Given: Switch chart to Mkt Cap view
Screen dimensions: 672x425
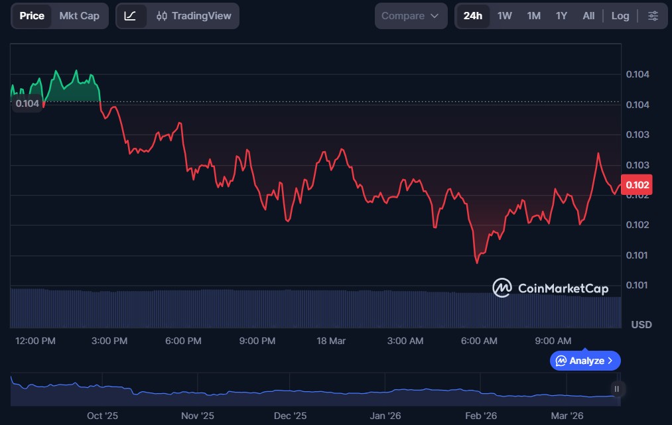Looking at the screenshot, I should click(79, 16).
